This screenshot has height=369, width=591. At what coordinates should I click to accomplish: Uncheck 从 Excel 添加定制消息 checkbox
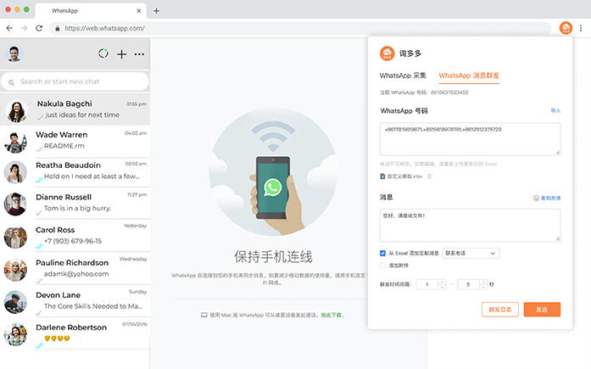pos(382,253)
